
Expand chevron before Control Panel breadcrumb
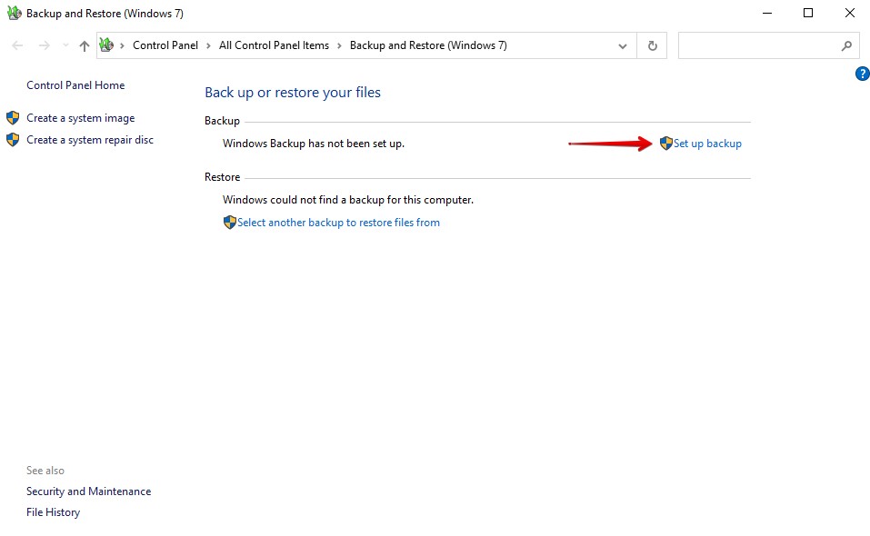122,46
